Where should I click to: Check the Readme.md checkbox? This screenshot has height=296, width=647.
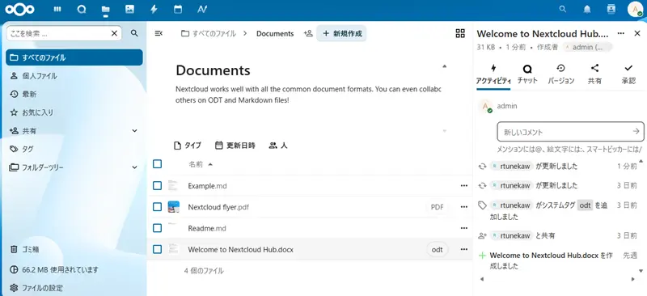coord(157,228)
